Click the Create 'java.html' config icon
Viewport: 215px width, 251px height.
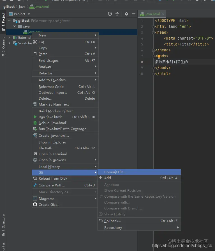point(35,135)
